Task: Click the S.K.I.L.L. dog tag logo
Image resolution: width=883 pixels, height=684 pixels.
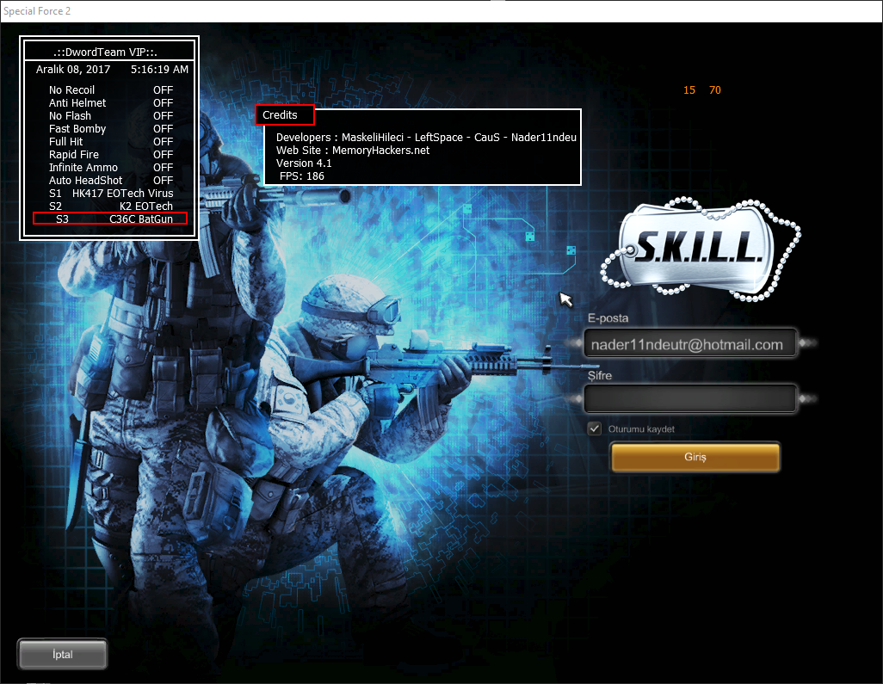Action: pos(700,249)
